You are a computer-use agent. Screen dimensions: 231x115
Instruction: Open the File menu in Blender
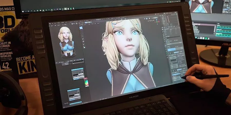click(x=52, y=23)
